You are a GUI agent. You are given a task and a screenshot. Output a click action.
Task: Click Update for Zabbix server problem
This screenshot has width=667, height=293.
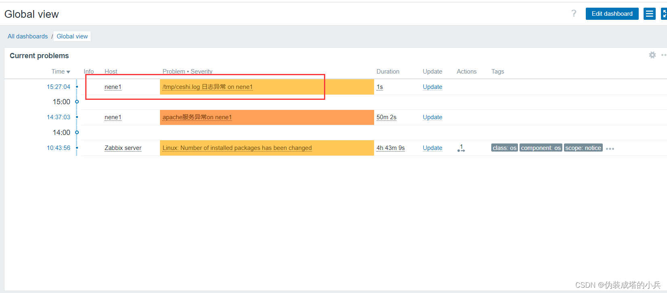[432, 148]
